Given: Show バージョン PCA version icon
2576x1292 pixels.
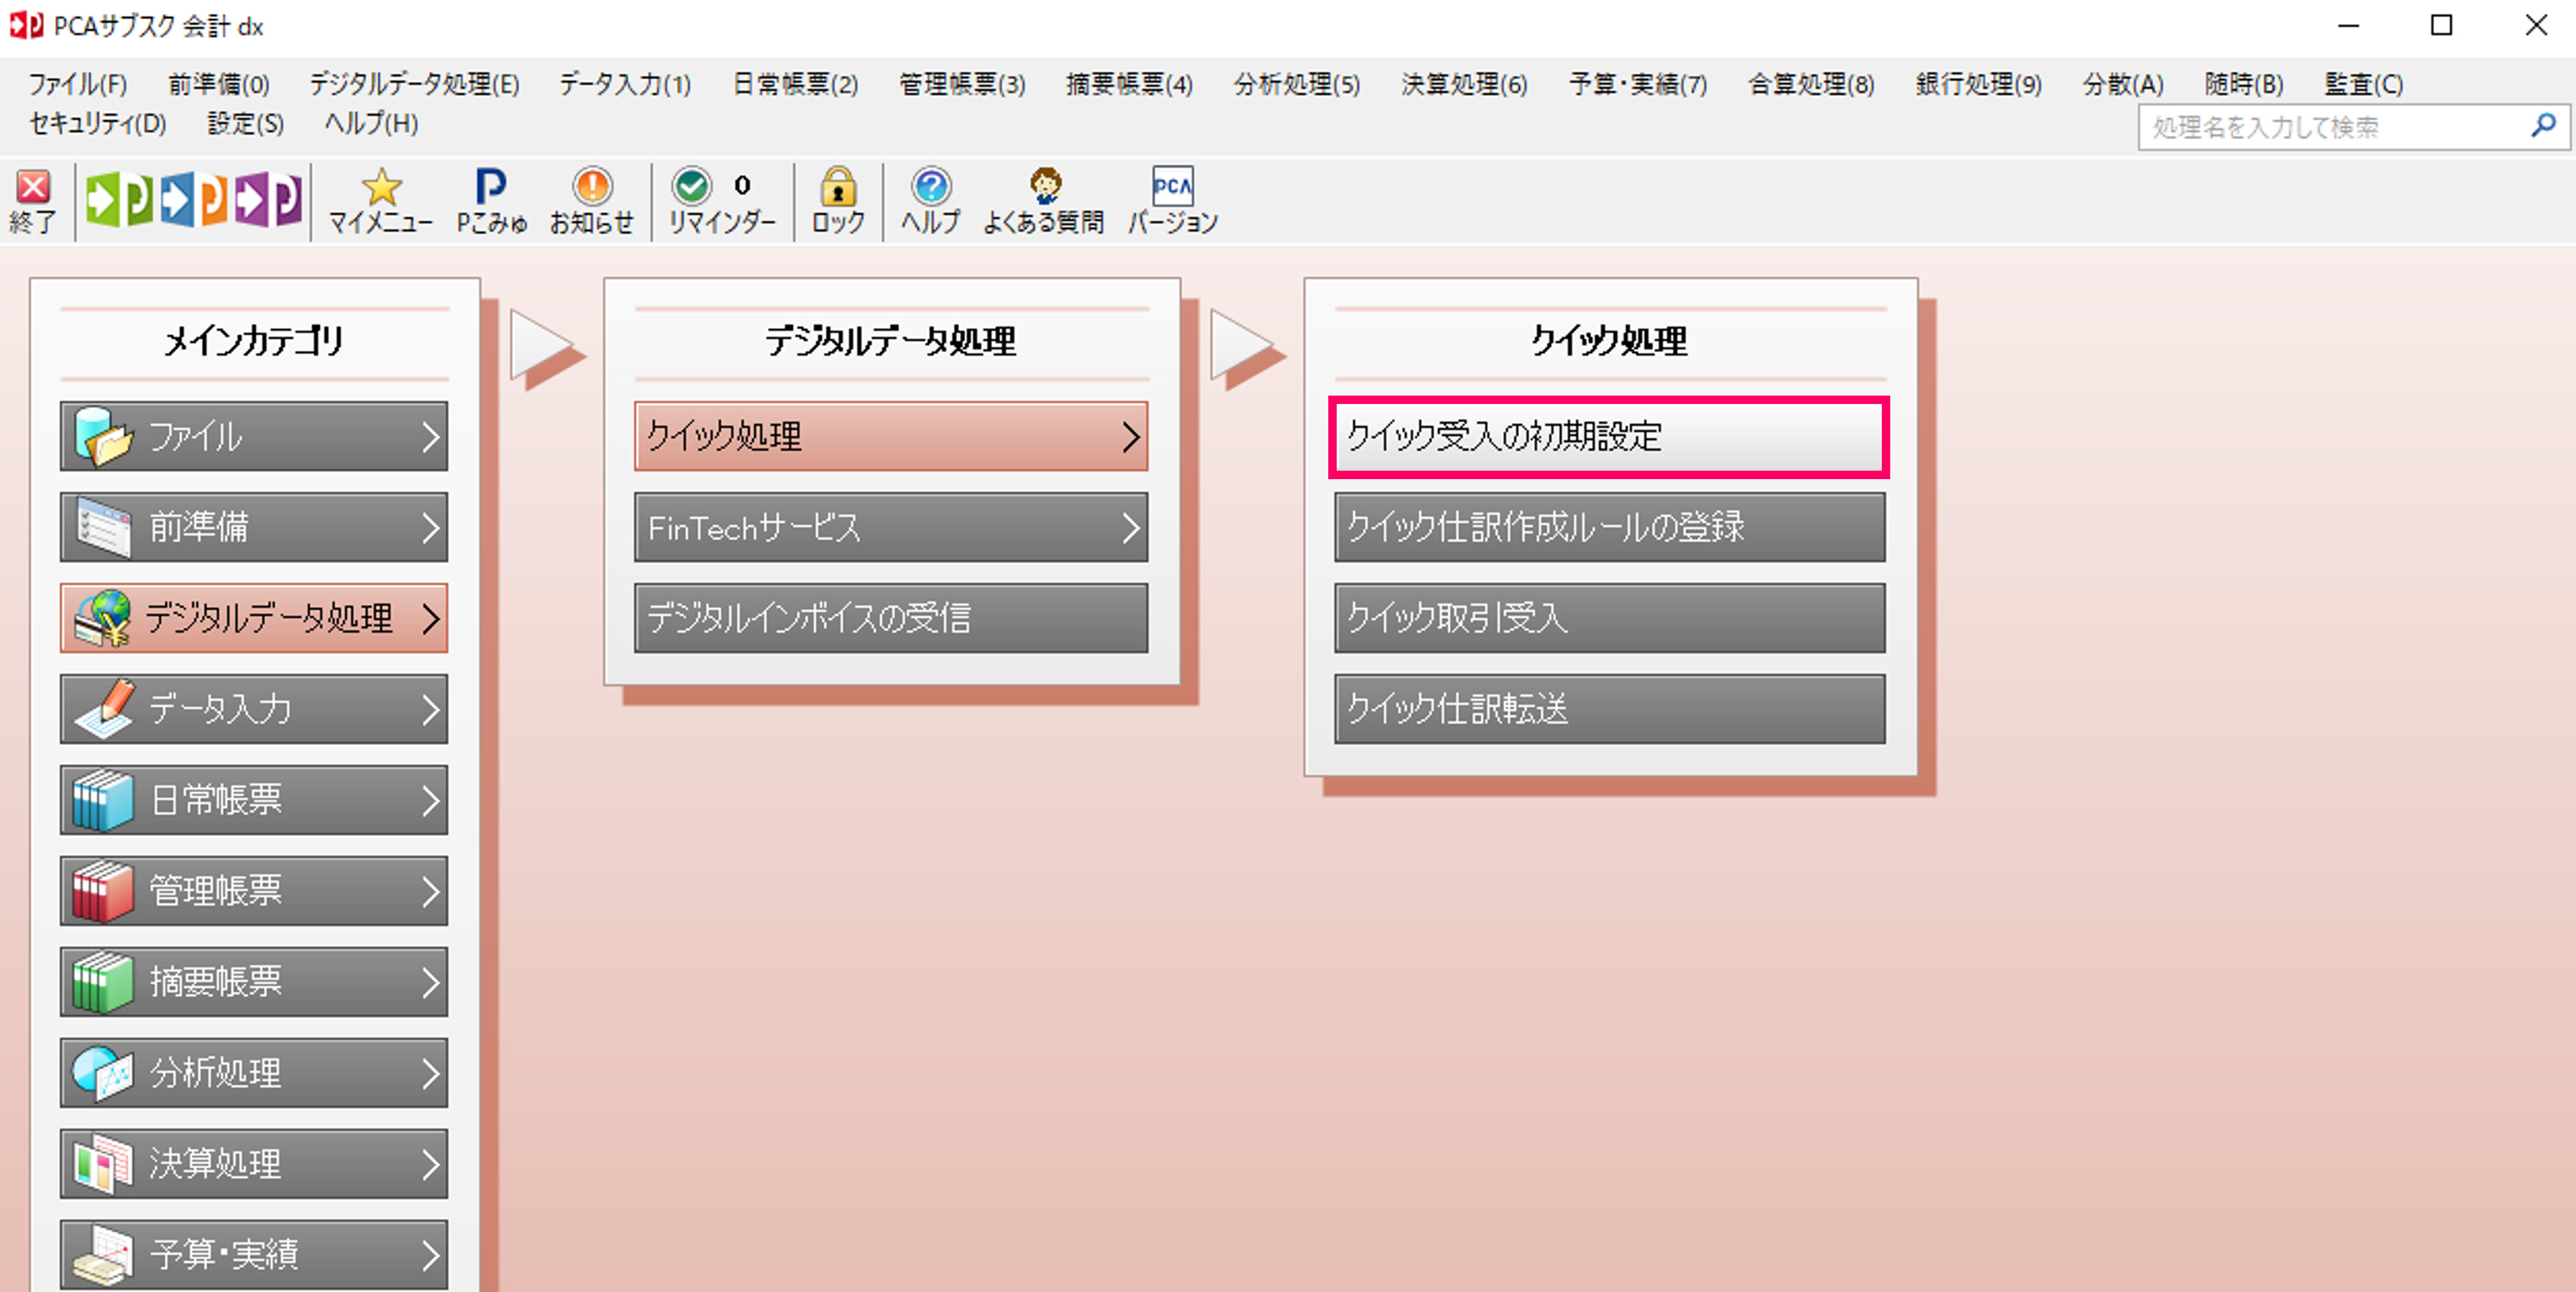Looking at the screenshot, I should pyautogui.click(x=1172, y=201).
